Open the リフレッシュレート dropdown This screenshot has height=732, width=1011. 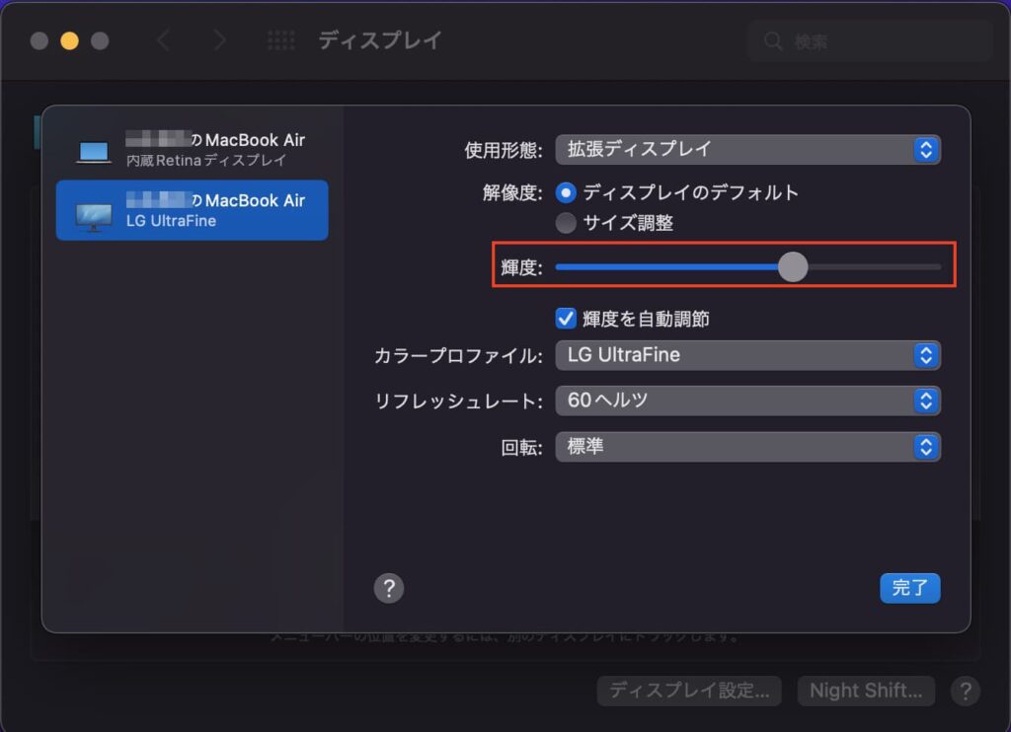[x=747, y=401]
